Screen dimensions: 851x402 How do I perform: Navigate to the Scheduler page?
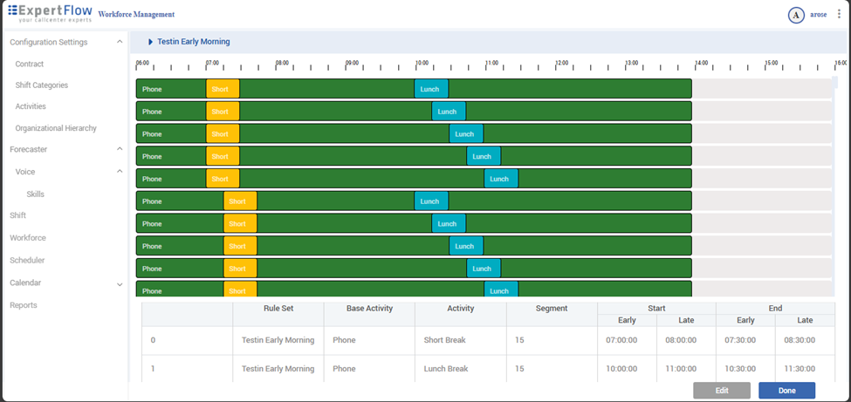pyautogui.click(x=27, y=261)
